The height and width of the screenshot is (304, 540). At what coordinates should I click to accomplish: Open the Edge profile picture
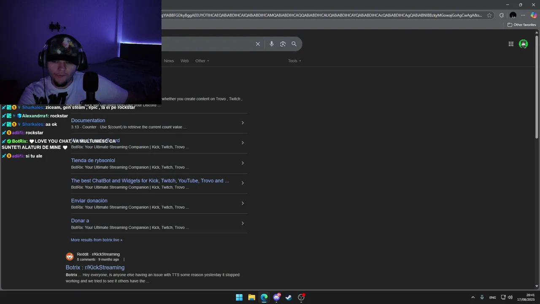pyautogui.click(x=513, y=15)
